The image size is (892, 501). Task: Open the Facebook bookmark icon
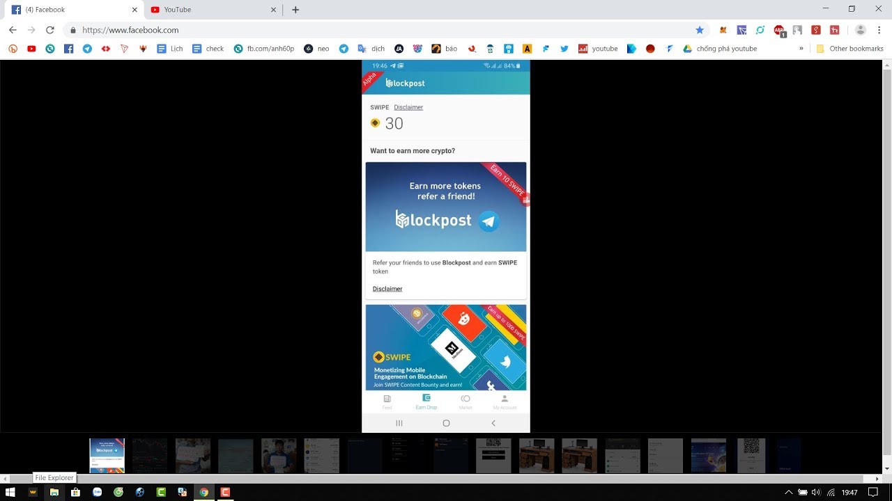[68, 49]
